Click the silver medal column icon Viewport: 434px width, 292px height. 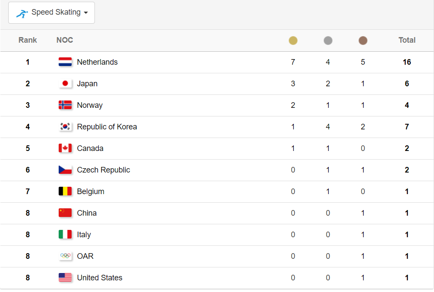coord(328,41)
